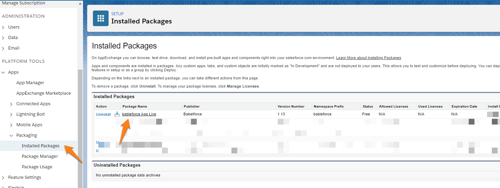Screen dimensions: 500x188
Task: Expand the Lightning Bolt submenu
Action: (x=12, y=114)
